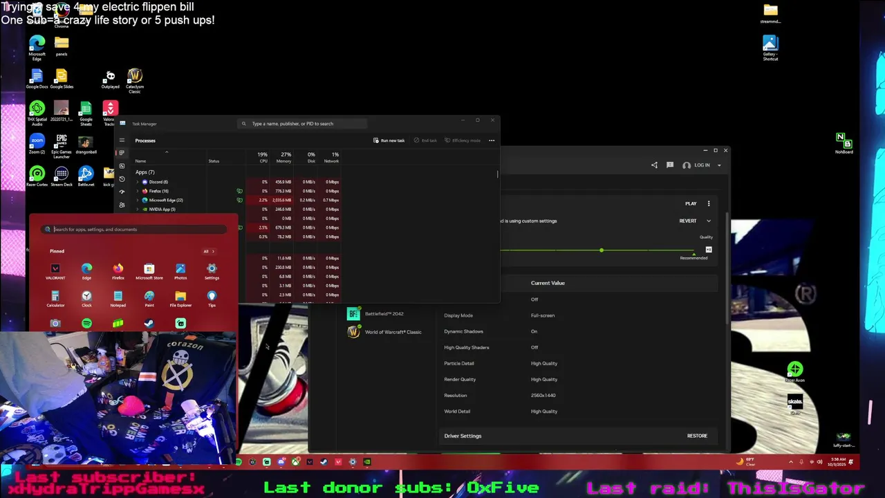
Task: Open the LOG IN account dropdown arrow
Action: (x=719, y=165)
